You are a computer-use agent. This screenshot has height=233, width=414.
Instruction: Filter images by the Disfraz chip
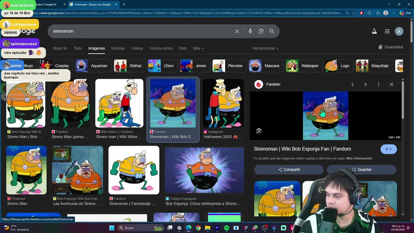point(129,66)
